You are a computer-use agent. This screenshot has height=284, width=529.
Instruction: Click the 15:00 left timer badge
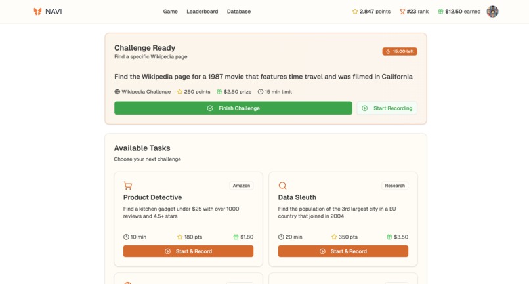(400, 51)
